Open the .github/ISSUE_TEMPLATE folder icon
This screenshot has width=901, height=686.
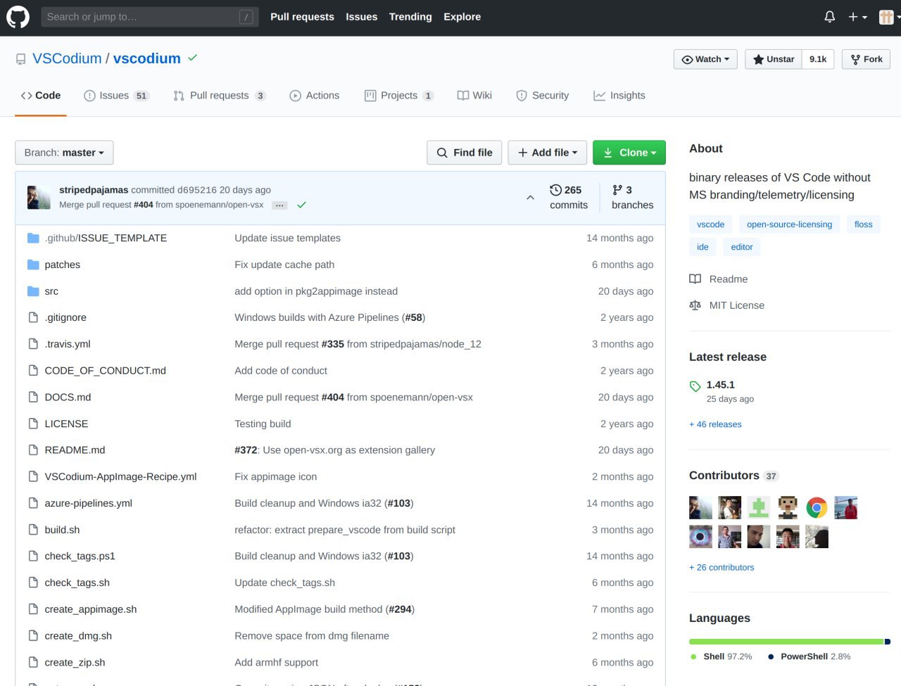[x=33, y=238]
